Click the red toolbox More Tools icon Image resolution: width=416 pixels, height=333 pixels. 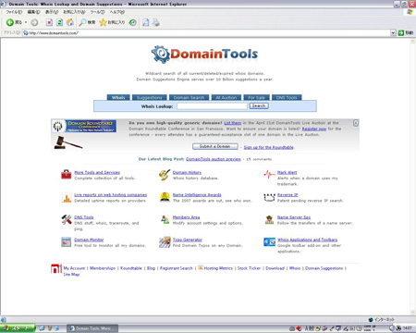67,175
